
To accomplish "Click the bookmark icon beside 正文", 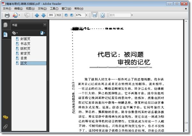I will point(17,63).
